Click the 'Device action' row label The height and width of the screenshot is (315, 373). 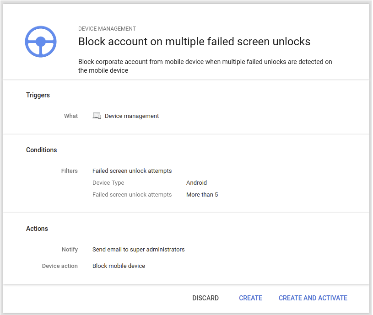60,266
